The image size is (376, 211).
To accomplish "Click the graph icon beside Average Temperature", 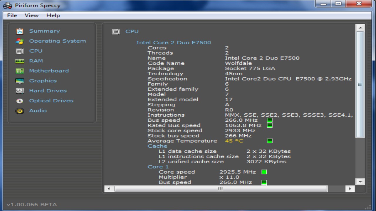I will [269, 141].
